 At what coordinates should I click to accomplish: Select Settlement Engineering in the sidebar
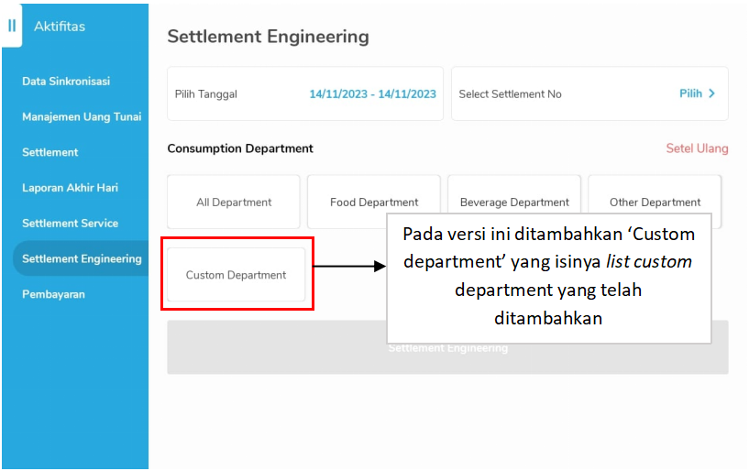click(82, 259)
